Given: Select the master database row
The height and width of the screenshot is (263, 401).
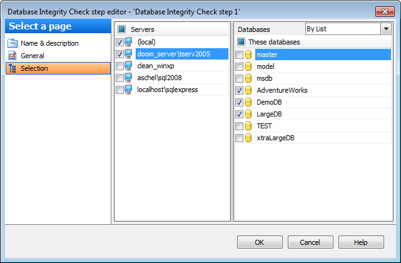Looking at the screenshot, I should (x=313, y=54).
